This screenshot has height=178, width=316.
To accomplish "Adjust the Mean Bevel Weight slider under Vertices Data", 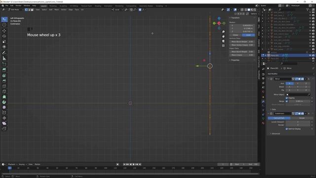I will point(242,42).
